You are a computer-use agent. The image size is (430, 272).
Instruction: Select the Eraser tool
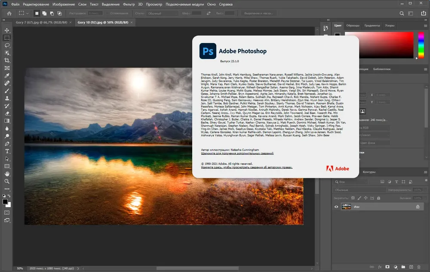point(7,113)
